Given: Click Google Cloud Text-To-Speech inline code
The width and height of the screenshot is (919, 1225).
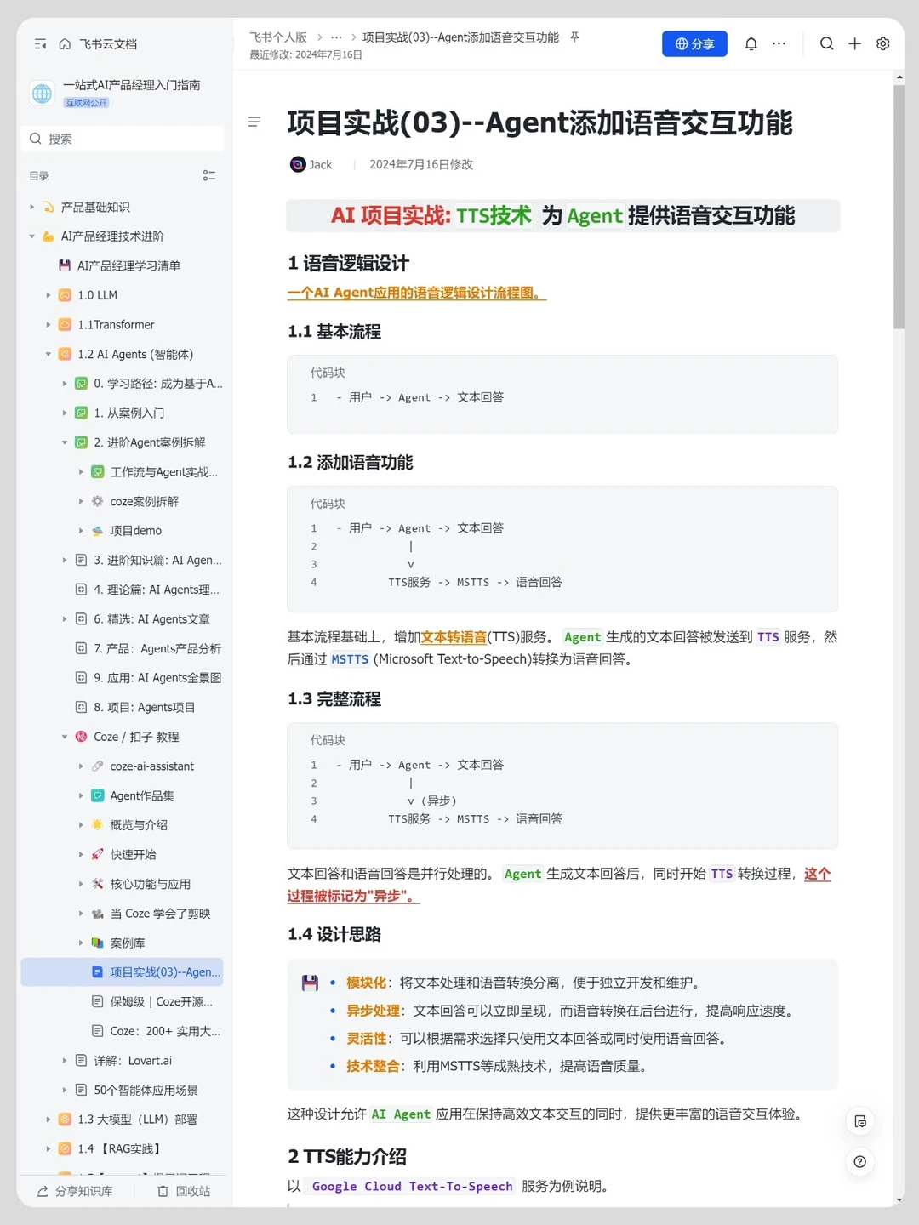Looking at the screenshot, I should (x=412, y=1187).
